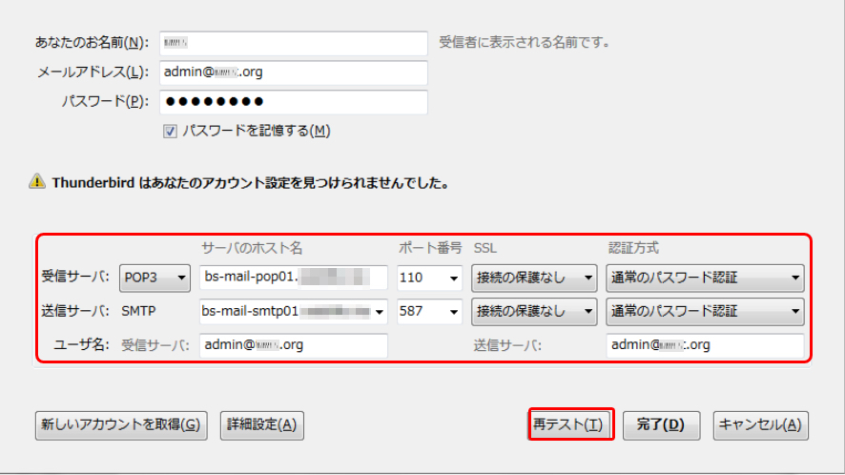This screenshot has height=475, width=845.
Task: Open the outgoing server SSL dropdown
Action: pyautogui.click(x=533, y=312)
